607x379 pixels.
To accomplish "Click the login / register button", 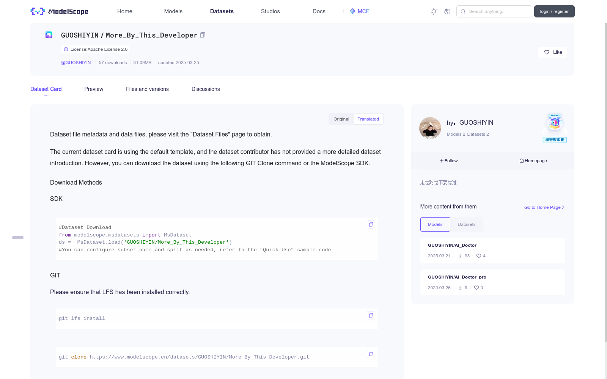I will point(554,11).
